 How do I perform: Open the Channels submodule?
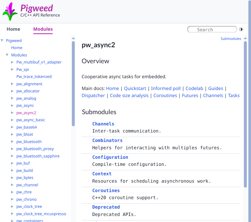click(x=103, y=124)
